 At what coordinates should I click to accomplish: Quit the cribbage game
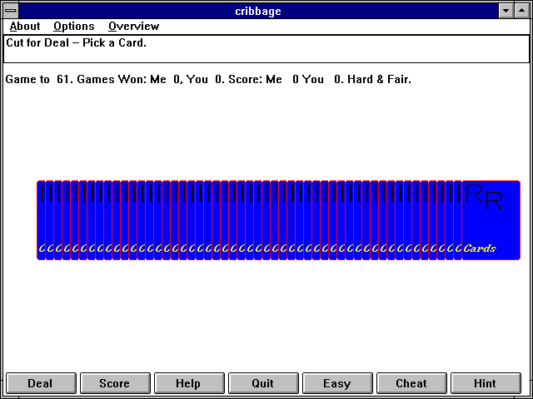pyautogui.click(x=263, y=383)
